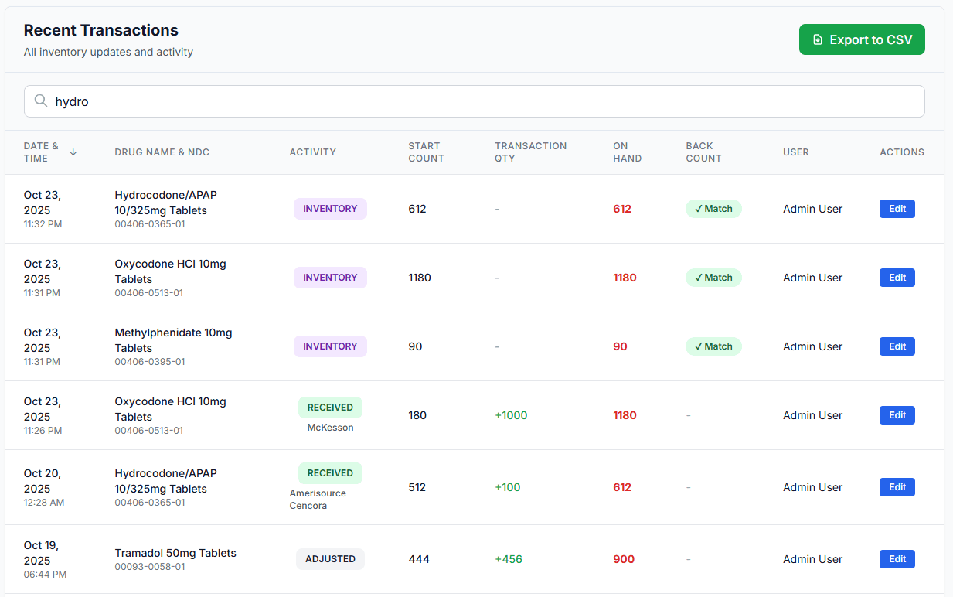Click the INVENTORY badge on the Hydrocodone row
The height and width of the screenshot is (597, 953).
(x=330, y=208)
